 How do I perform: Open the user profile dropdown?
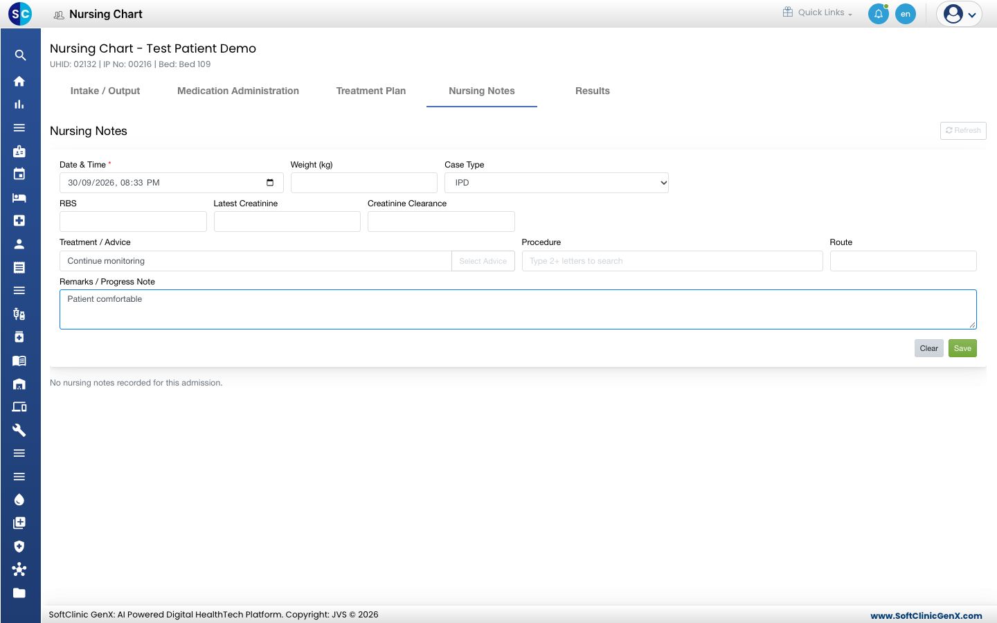(x=960, y=14)
